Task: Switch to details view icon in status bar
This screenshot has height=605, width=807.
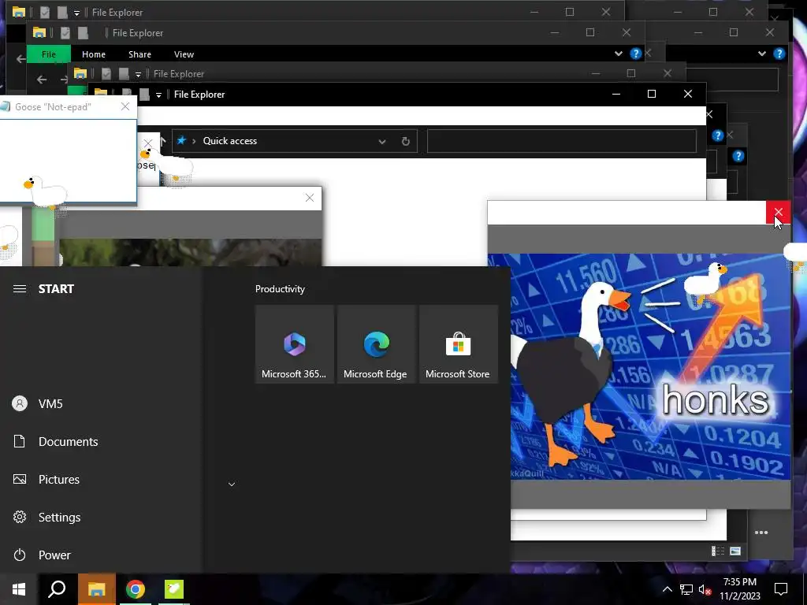Action: pyautogui.click(x=718, y=551)
